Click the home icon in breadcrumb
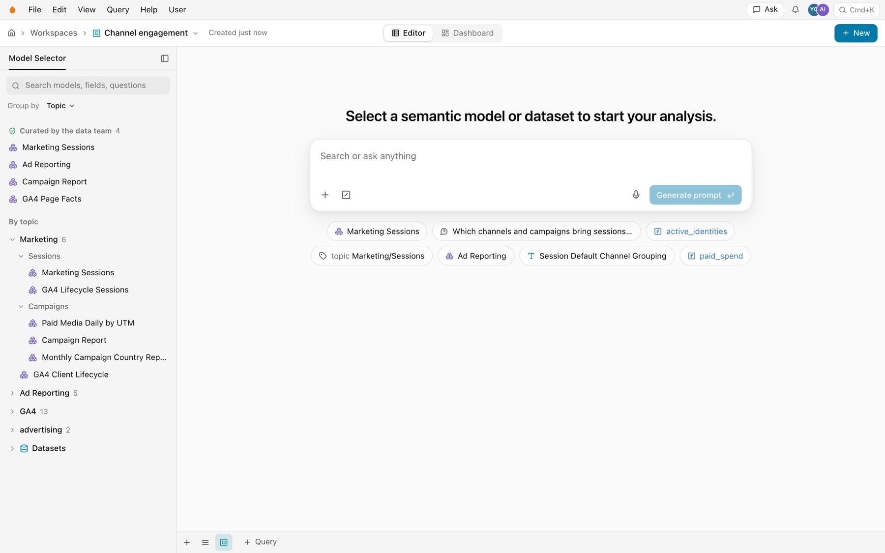 tap(11, 33)
